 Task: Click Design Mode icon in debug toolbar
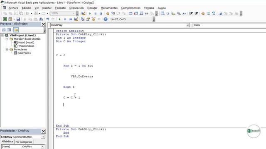tap(83, 13)
